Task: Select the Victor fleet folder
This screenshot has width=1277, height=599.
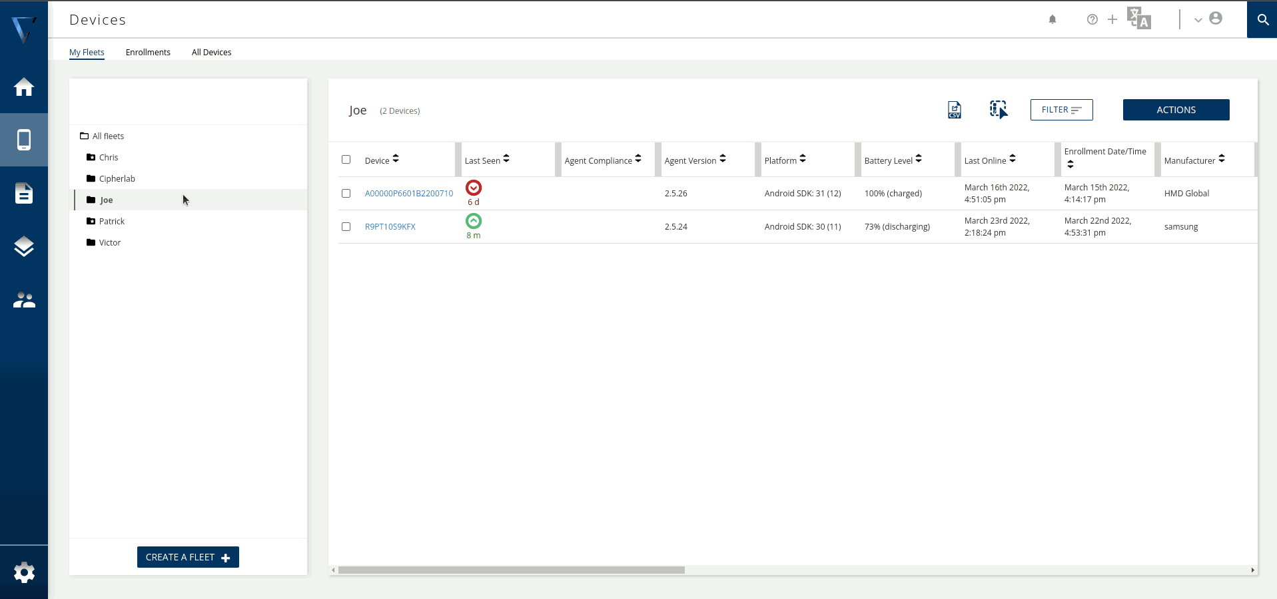Action: 104,243
